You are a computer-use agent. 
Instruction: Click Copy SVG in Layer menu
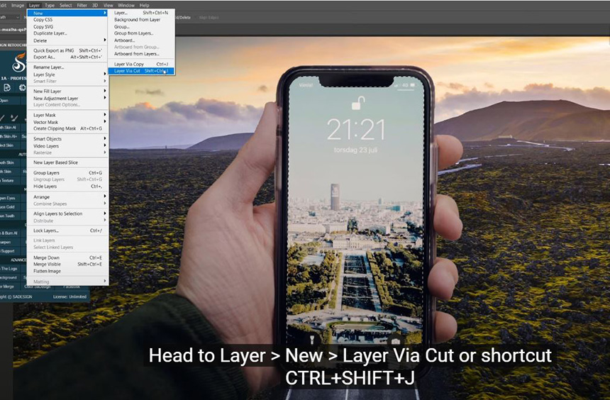coord(67,26)
